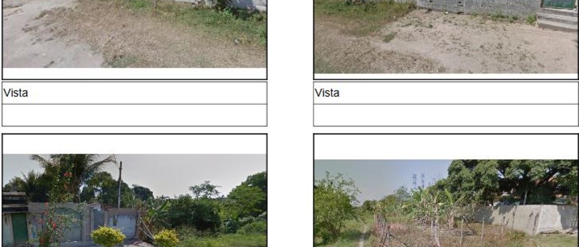Click the white strip above the bottom-left photo
579x247 pixels.
coord(135,144)
